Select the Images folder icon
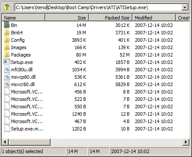 pyautogui.click(x=7, y=47)
